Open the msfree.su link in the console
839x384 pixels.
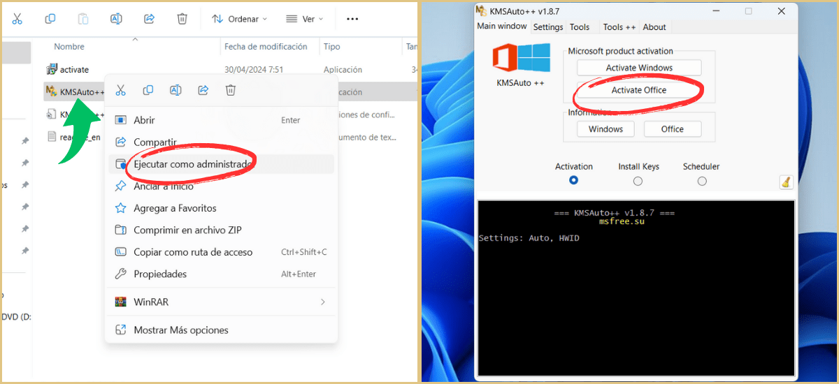(622, 222)
